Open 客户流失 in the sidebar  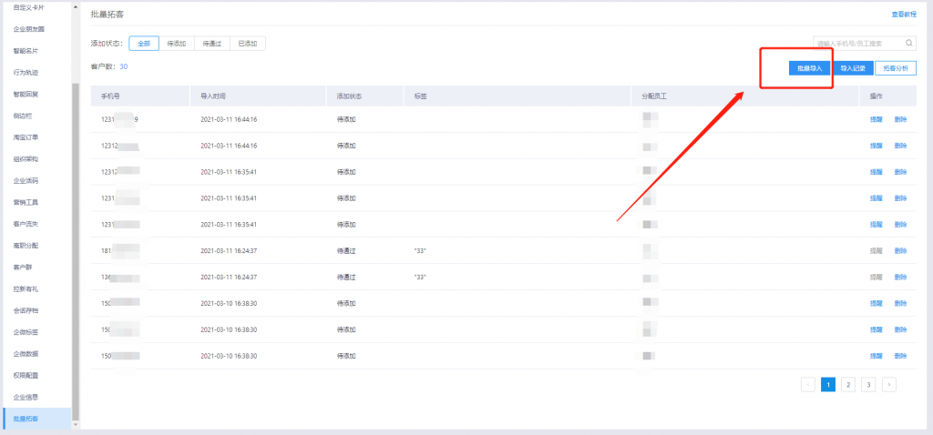(x=26, y=224)
